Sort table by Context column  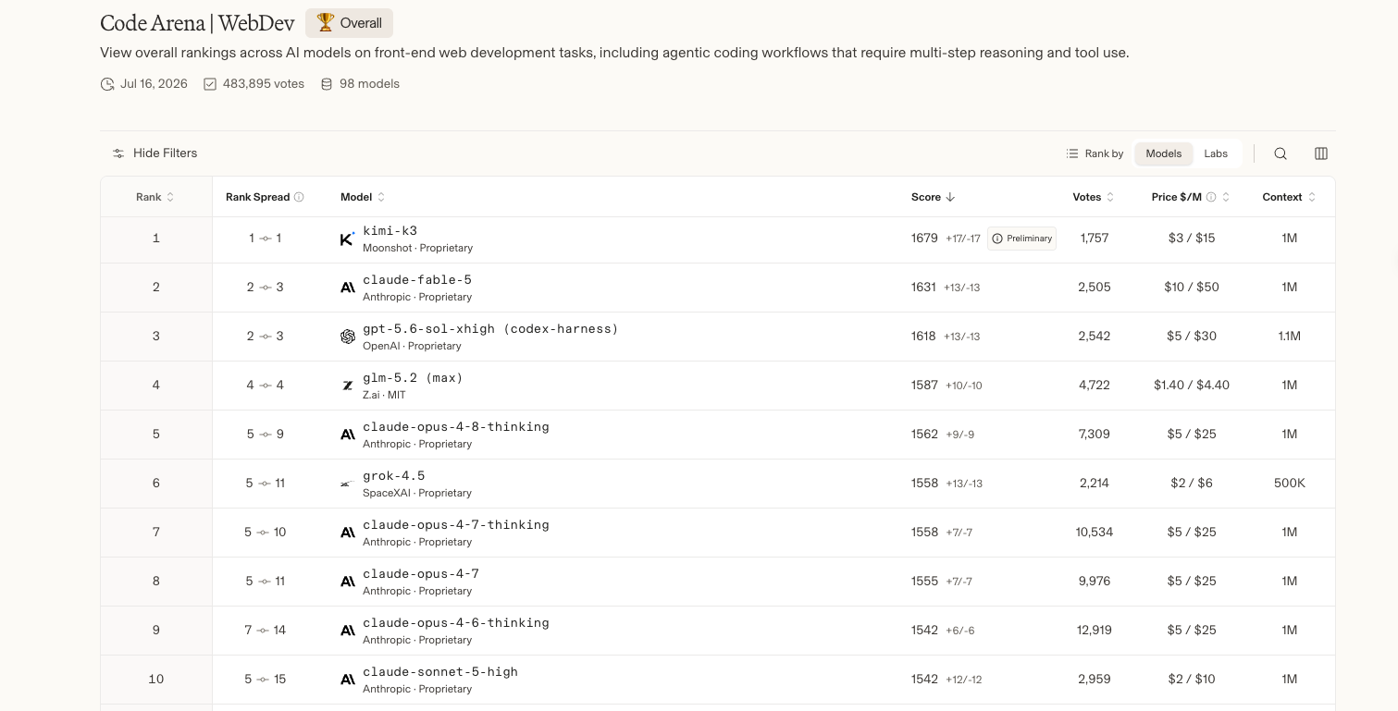click(1290, 197)
